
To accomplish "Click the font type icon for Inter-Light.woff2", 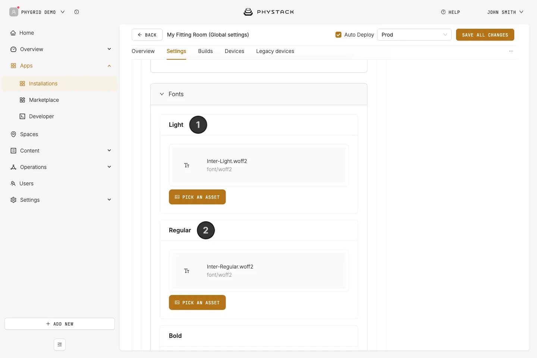I will [187, 165].
